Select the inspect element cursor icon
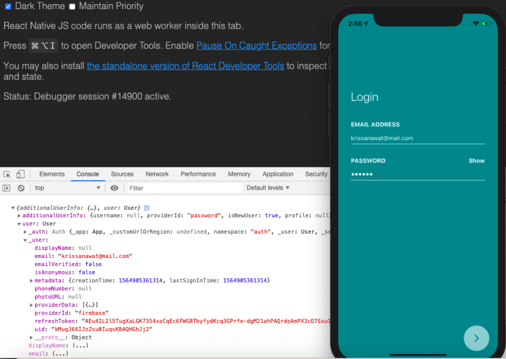This screenshot has height=359, width=506. click(x=7, y=175)
